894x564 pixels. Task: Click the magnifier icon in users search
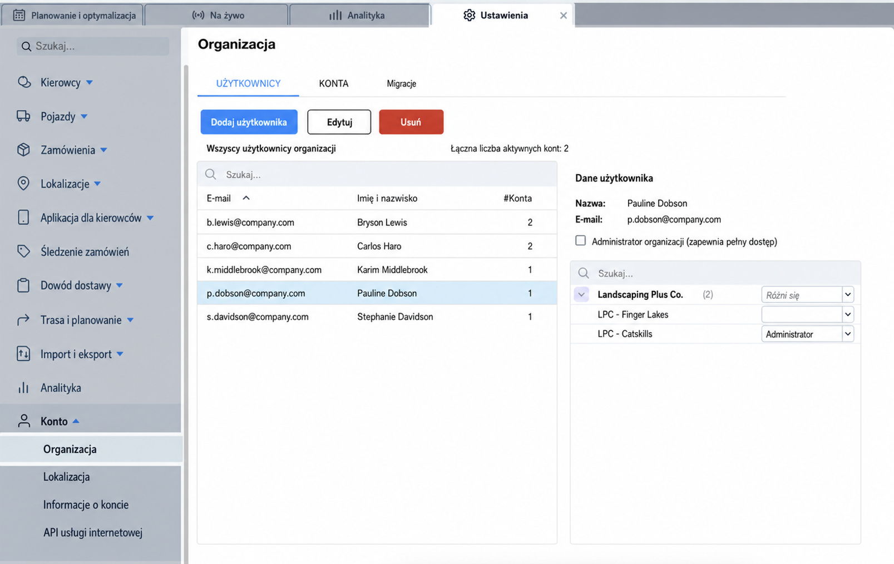click(210, 174)
